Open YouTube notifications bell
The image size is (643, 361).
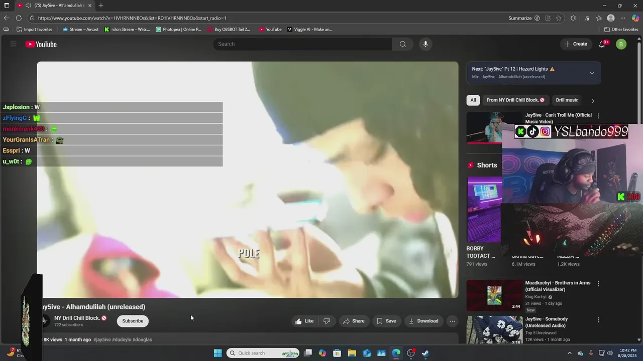(602, 44)
